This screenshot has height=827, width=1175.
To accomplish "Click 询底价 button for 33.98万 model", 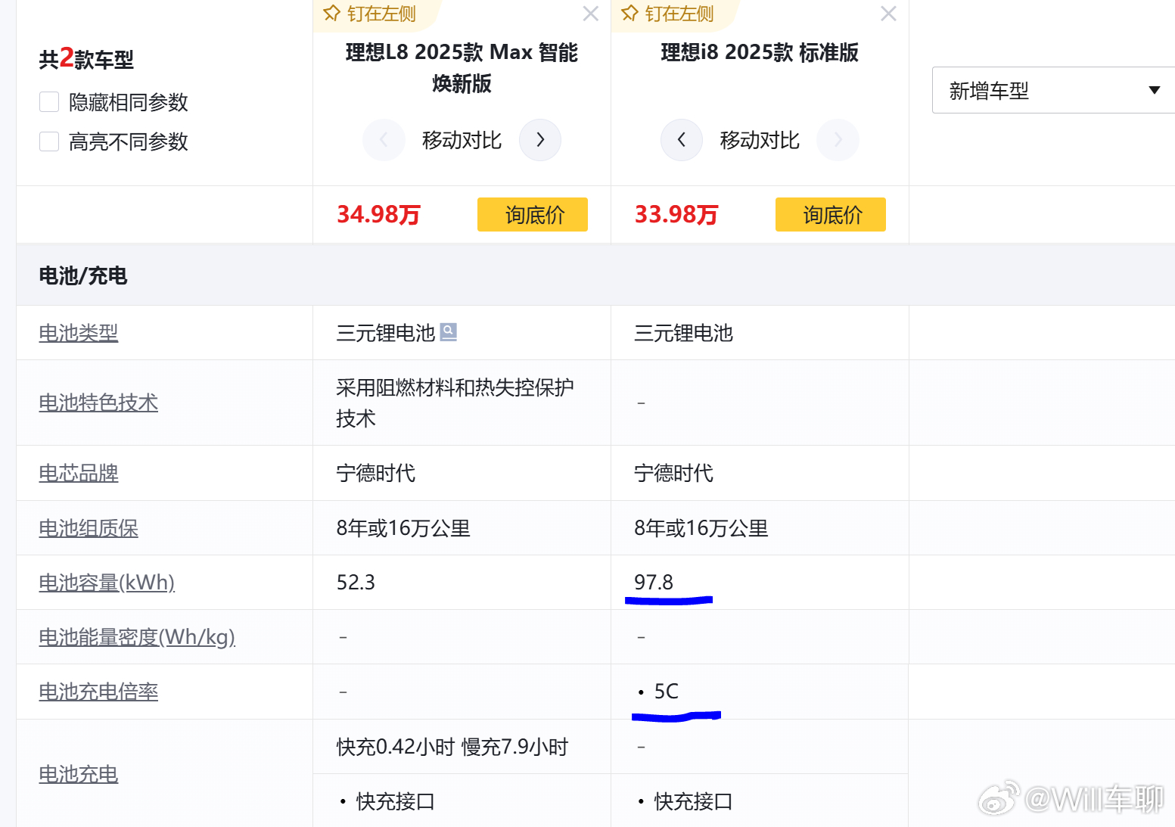I will (x=831, y=215).
